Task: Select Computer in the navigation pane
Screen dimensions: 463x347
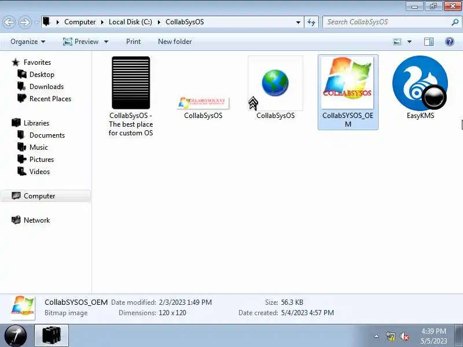Action: coord(46,196)
